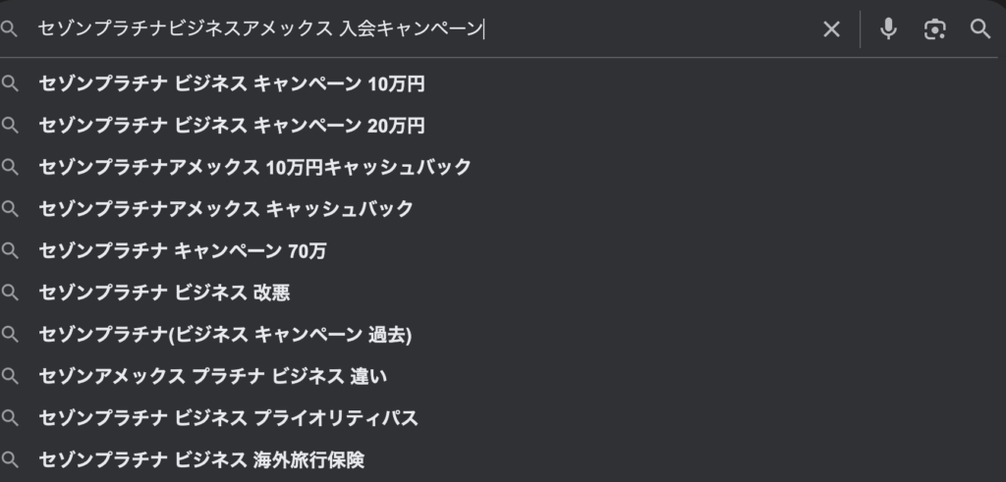This screenshot has width=1006, height=482.
Task: Click the voice search microphone icon
Action: 888,29
